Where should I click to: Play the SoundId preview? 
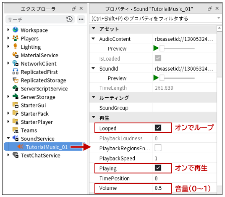pyautogui.click(x=156, y=78)
